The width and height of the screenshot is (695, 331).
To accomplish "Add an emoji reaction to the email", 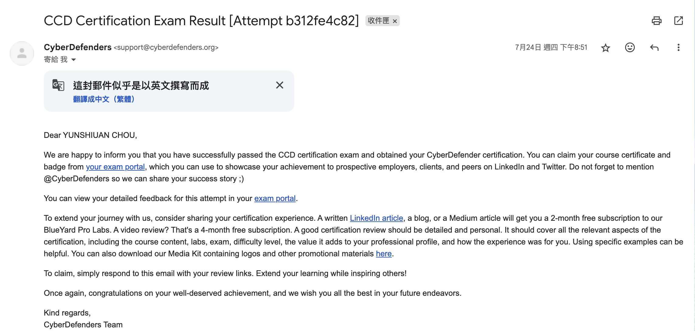I will coord(630,47).
